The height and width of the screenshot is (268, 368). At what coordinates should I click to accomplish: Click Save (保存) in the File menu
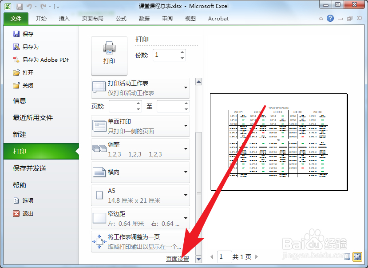pos(23,34)
